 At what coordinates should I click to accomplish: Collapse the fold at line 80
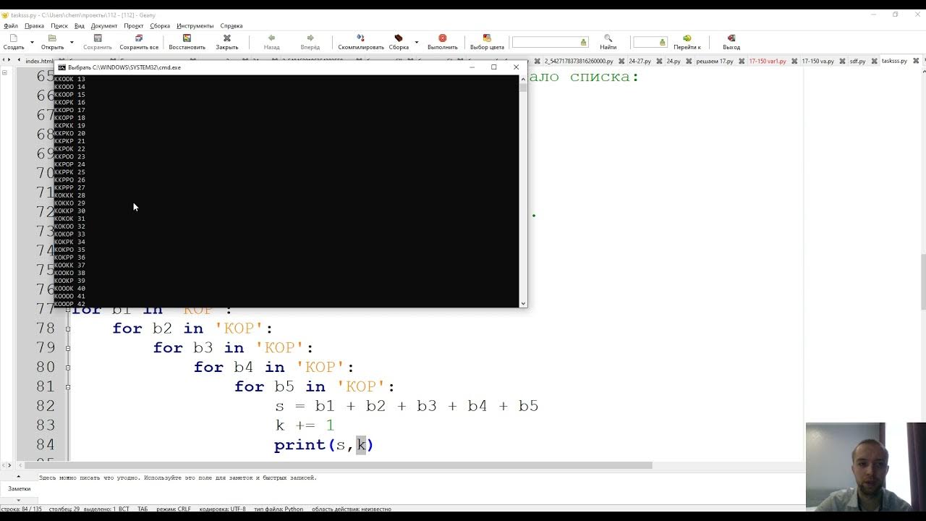pos(68,368)
